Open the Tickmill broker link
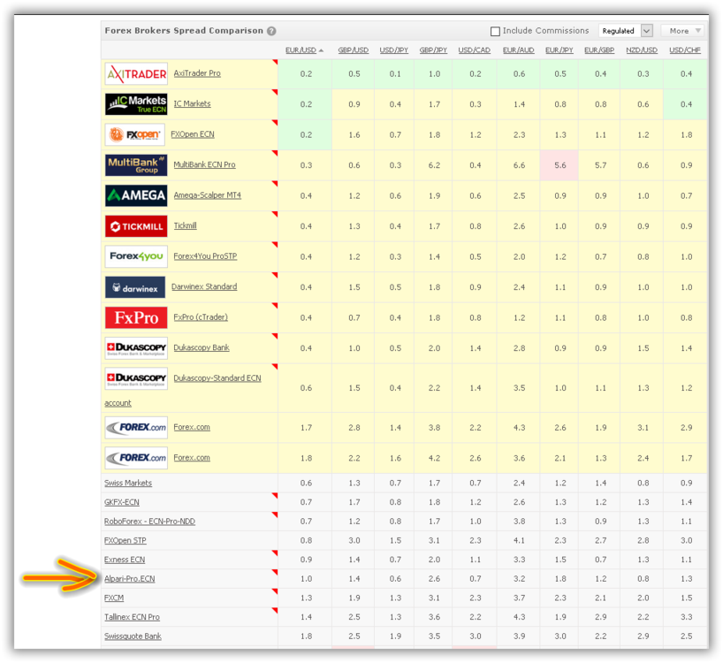The image size is (723, 663). (185, 225)
